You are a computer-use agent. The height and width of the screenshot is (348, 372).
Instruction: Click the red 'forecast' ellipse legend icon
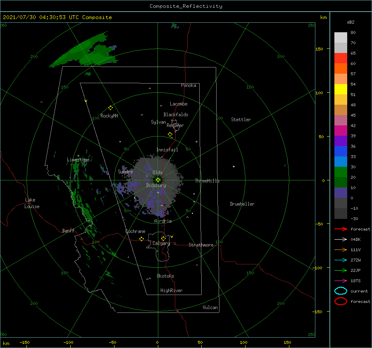point(341,301)
